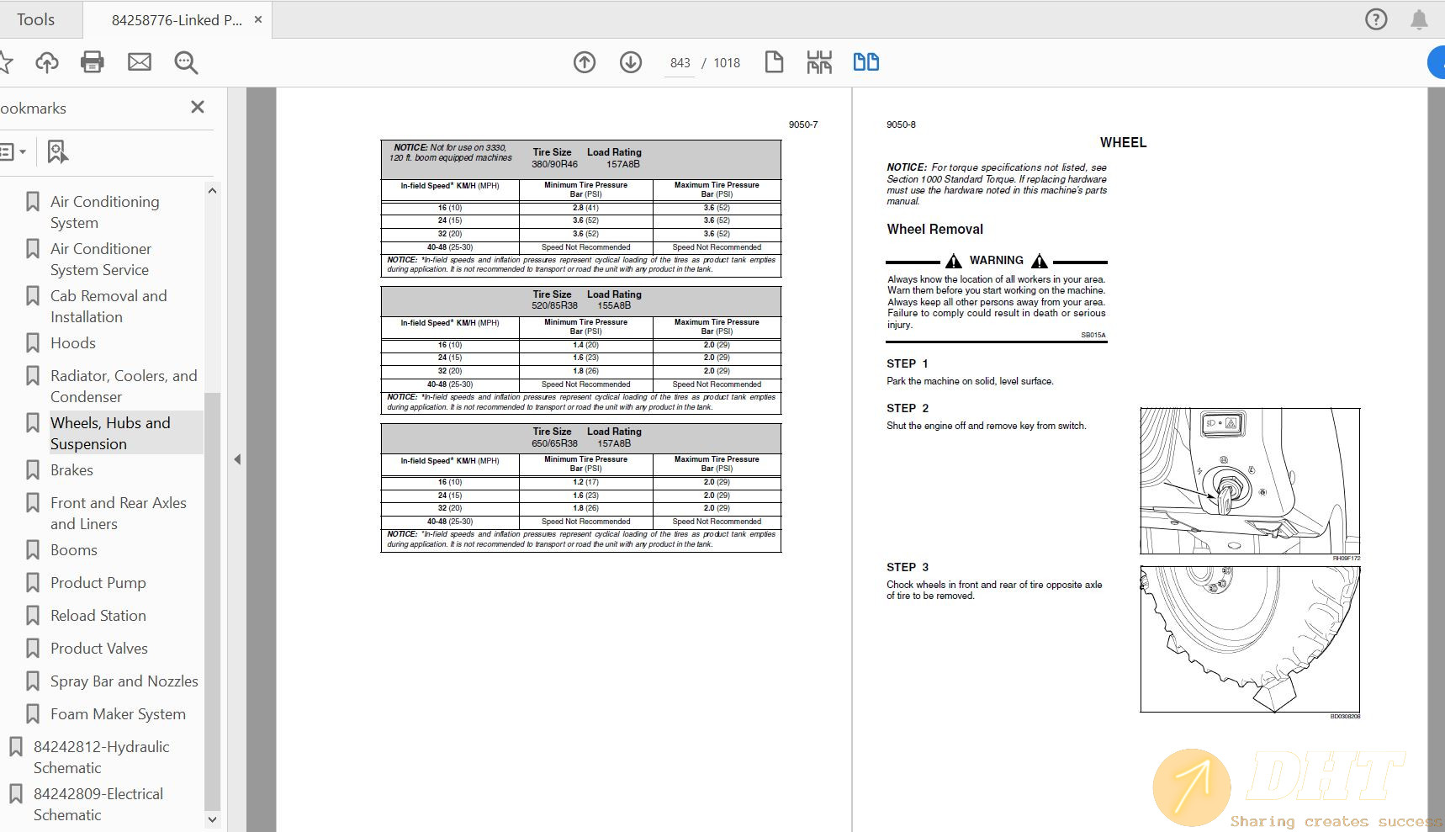1445x832 pixels.
Task: Click bookmark icon beside Spray Bar and Nozzles
Action: pyautogui.click(x=33, y=681)
